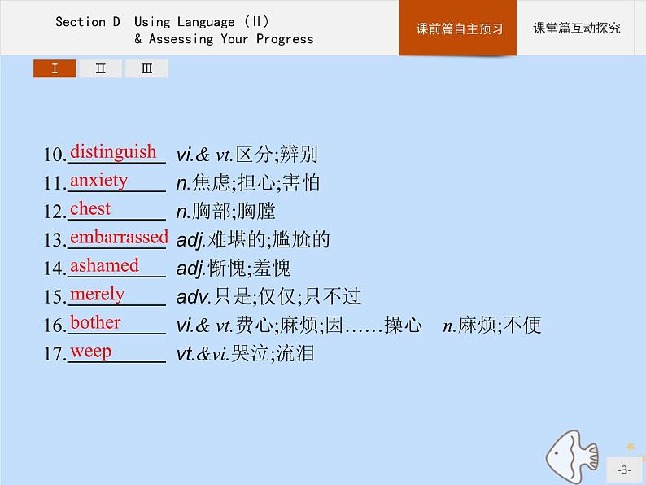Click the red answer word embarrassed
The width and height of the screenshot is (646, 485).
pyautogui.click(x=119, y=237)
